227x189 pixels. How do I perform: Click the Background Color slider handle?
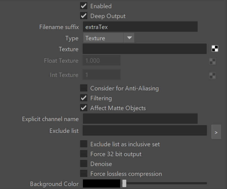point(124,183)
